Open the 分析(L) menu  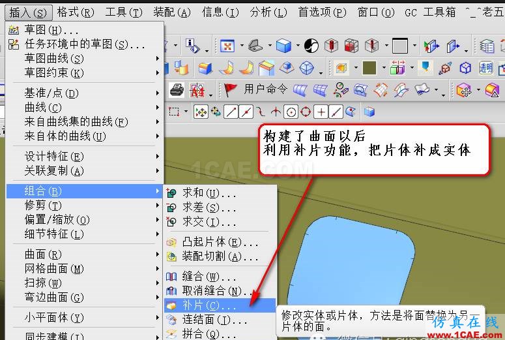tap(268, 12)
